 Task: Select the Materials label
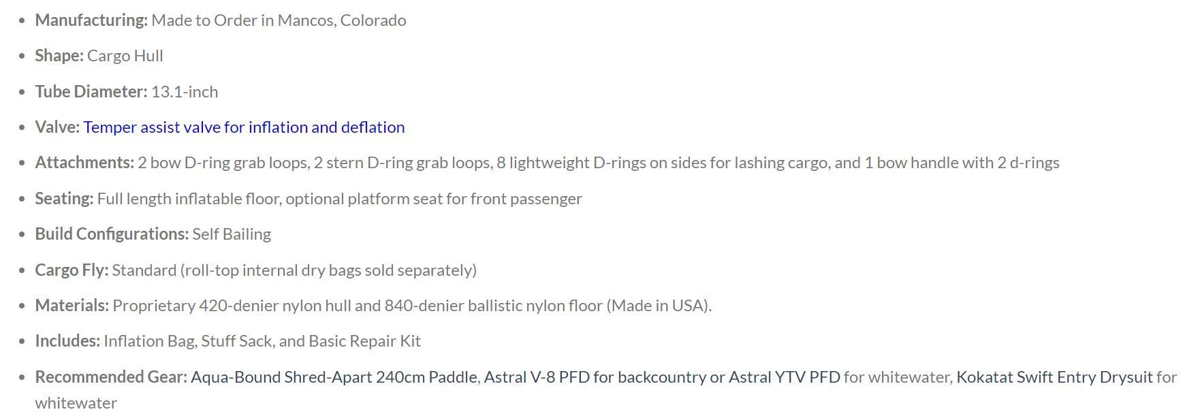[72, 306]
